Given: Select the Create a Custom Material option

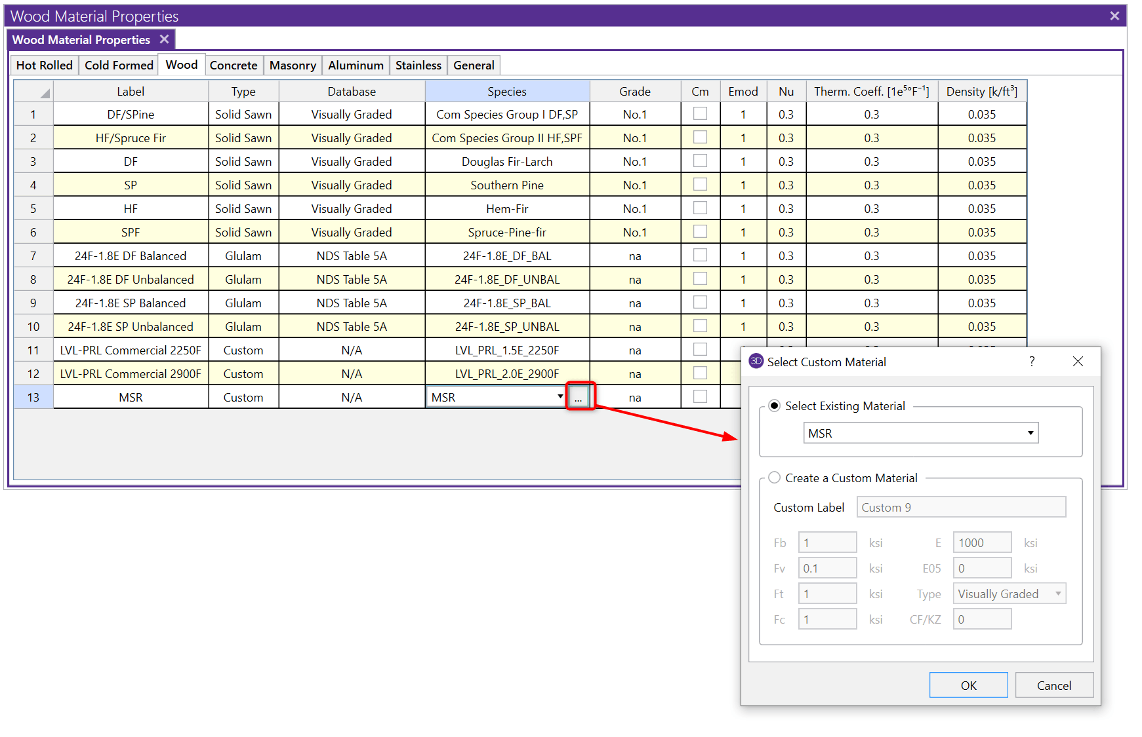Looking at the screenshot, I should coord(775,478).
